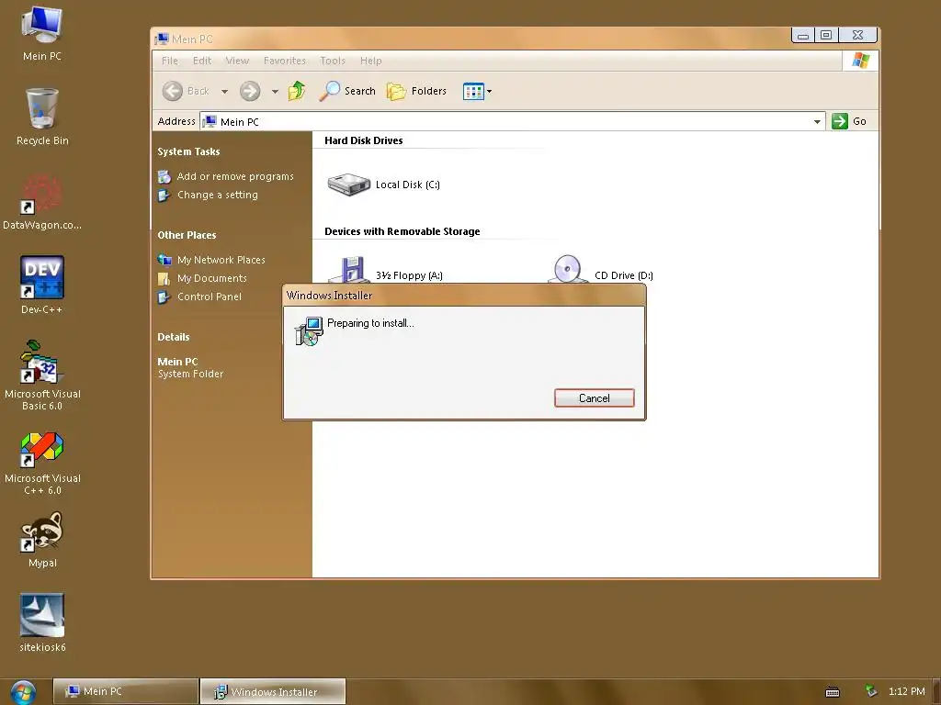The width and height of the screenshot is (941, 705).
Task: Open My Documents link
Action: click(212, 278)
